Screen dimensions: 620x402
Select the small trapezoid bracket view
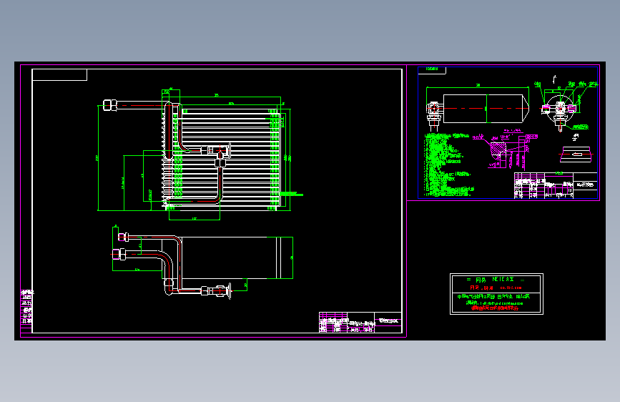click(576, 155)
